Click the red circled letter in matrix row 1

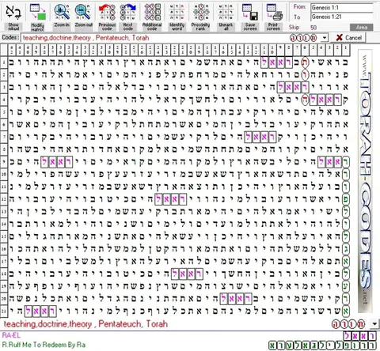click(305, 62)
